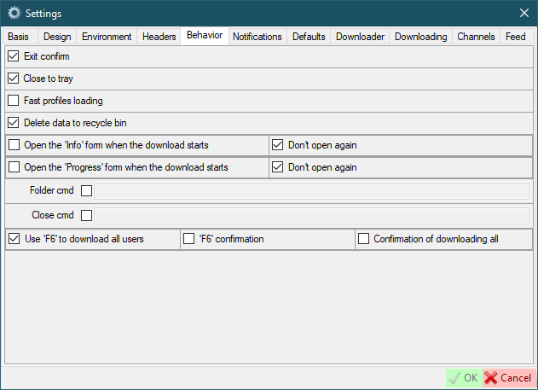Enable opening 'Progress' form when download starts

click(14, 167)
